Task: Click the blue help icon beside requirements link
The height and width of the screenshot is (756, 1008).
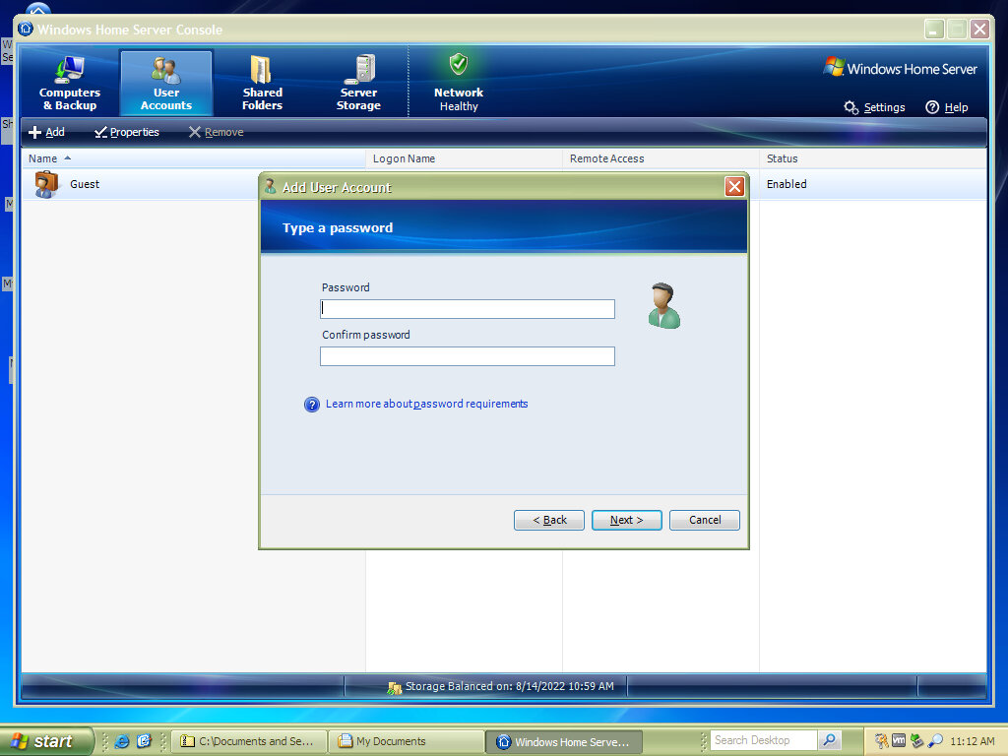Action: click(x=312, y=405)
